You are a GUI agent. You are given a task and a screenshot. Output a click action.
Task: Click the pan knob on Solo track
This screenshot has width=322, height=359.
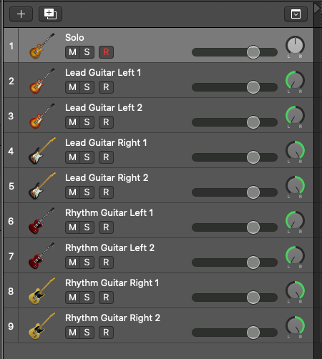click(295, 45)
